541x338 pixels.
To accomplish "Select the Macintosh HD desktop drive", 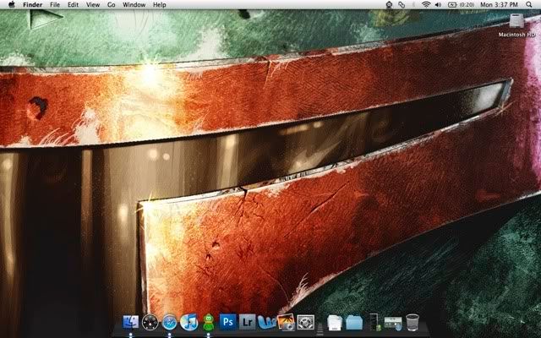I will pyautogui.click(x=517, y=22).
